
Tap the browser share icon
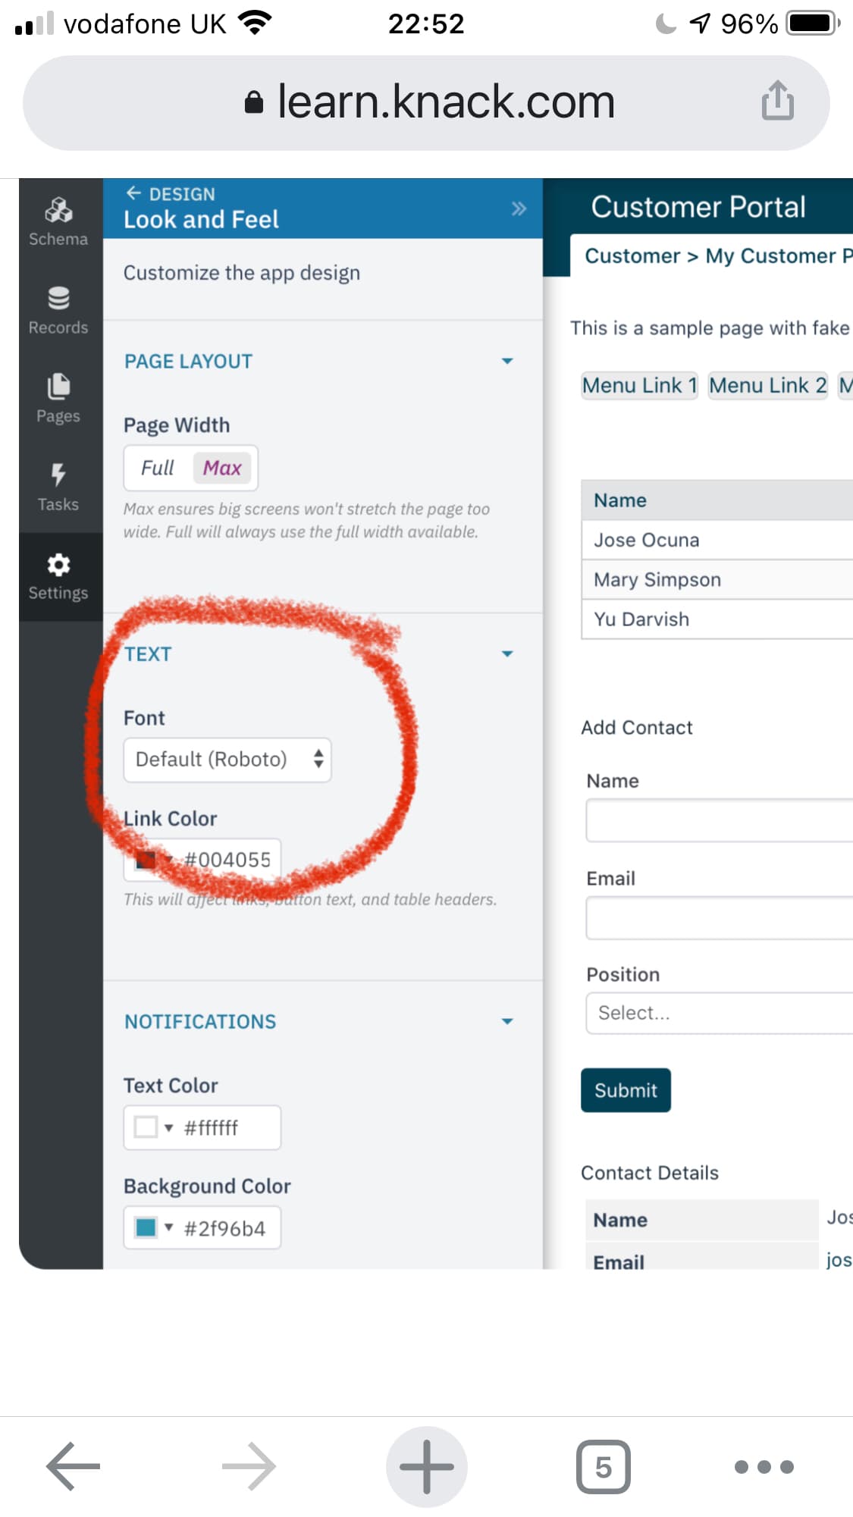tap(777, 102)
